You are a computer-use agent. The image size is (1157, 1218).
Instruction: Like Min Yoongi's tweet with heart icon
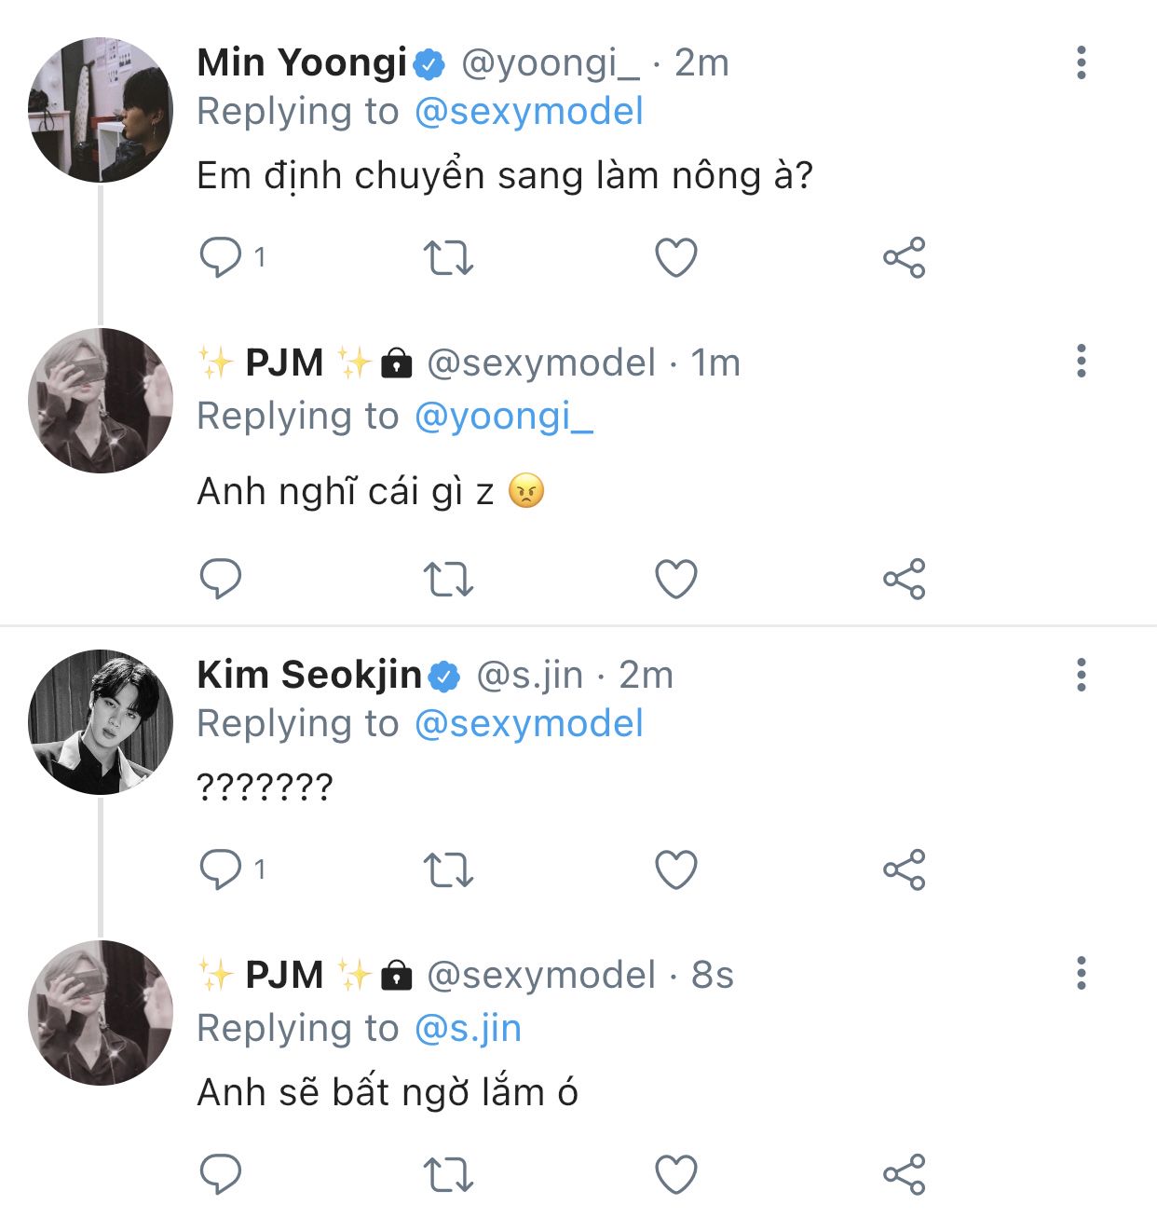676,258
